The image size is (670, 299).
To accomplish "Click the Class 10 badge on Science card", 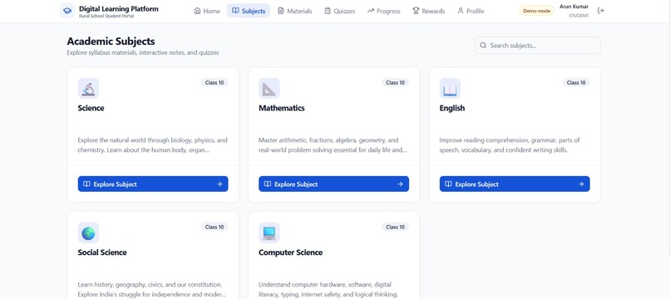I will [214, 82].
